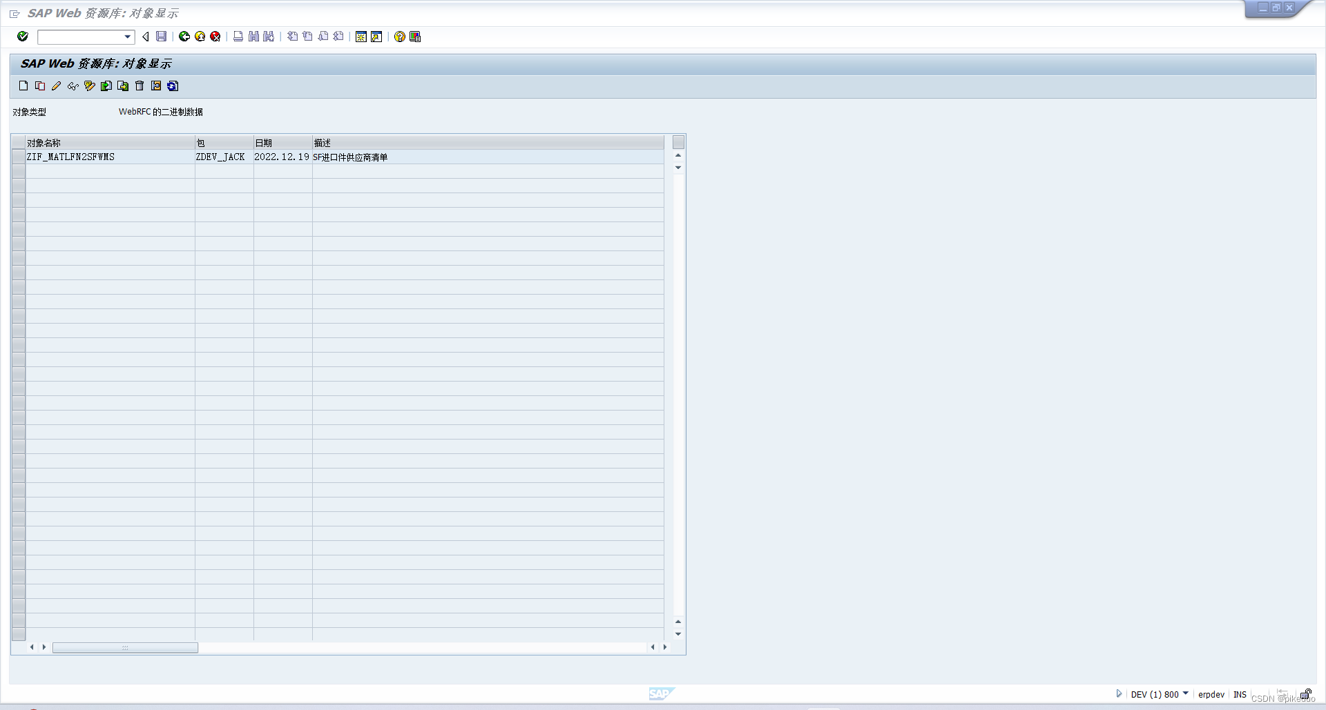Import object with the green arrow-in icon

[x=106, y=86]
